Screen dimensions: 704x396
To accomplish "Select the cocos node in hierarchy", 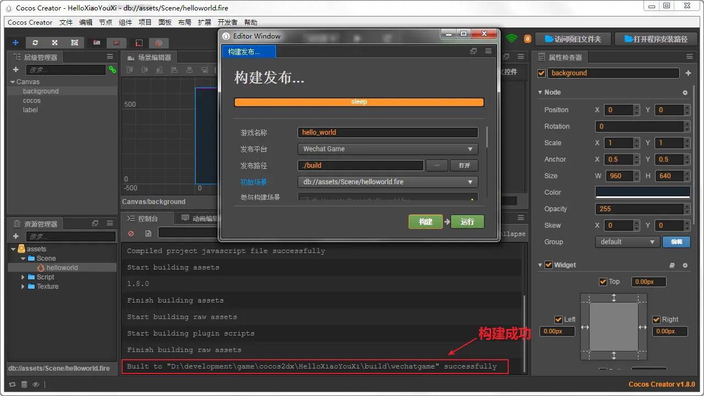I will tap(32, 101).
